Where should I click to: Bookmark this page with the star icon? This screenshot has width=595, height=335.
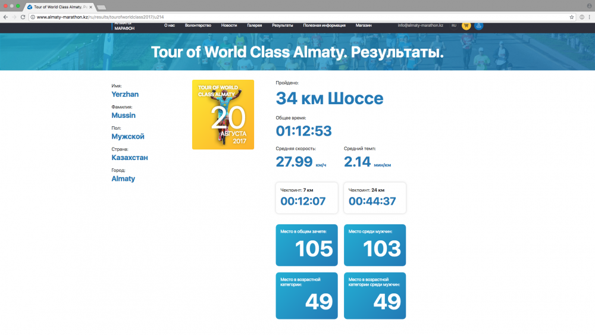pyautogui.click(x=572, y=17)
